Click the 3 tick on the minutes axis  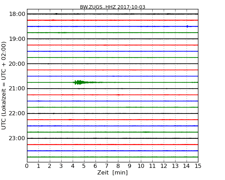click(x=61, y=166)
